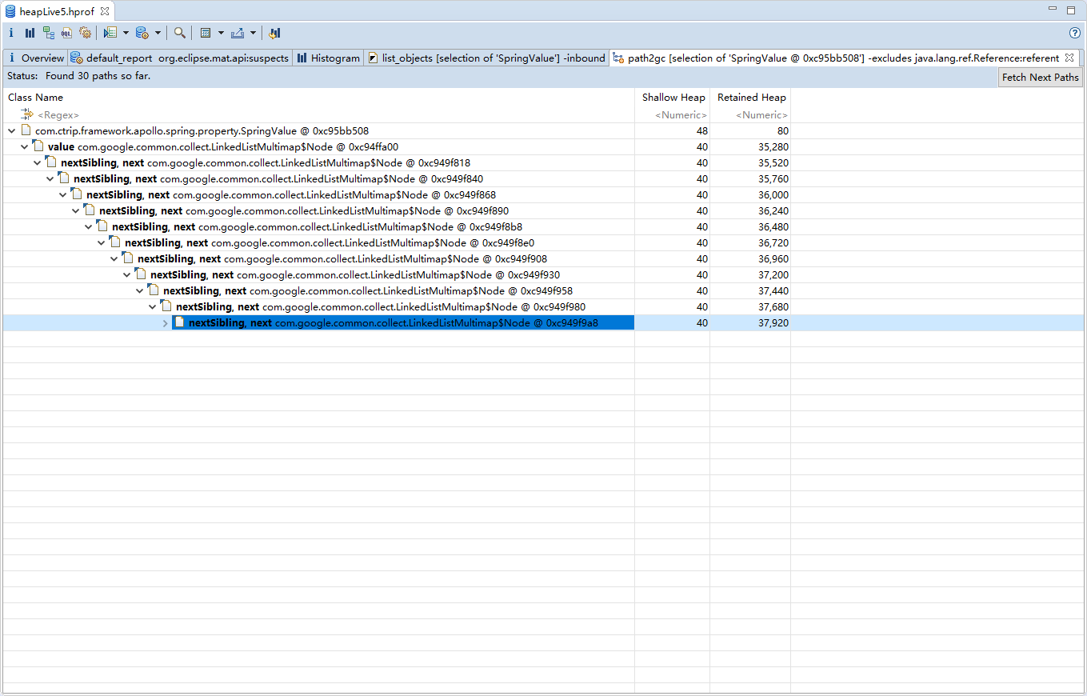The height and width of the screenshot is (696, 1087).
Task: Open the Help question mark icon
Action: tap(1075, 33)
